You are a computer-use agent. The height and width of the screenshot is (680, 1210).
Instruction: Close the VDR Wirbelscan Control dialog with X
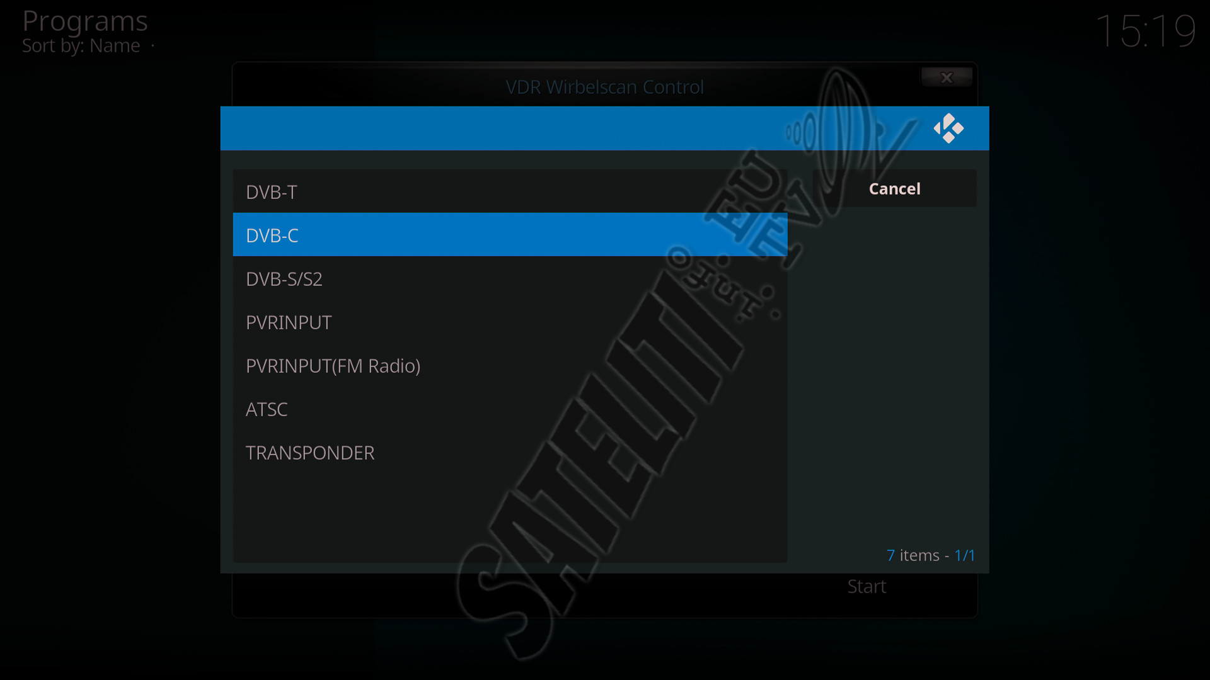(947, 77)
